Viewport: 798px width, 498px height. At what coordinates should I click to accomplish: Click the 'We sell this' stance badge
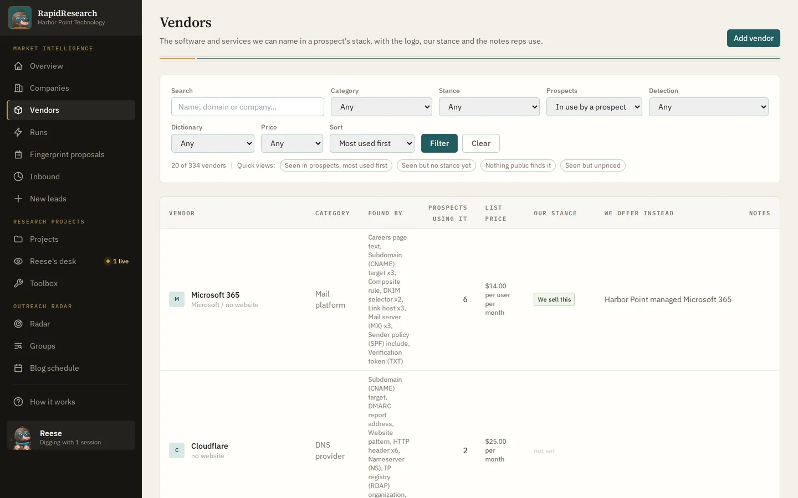554,299
